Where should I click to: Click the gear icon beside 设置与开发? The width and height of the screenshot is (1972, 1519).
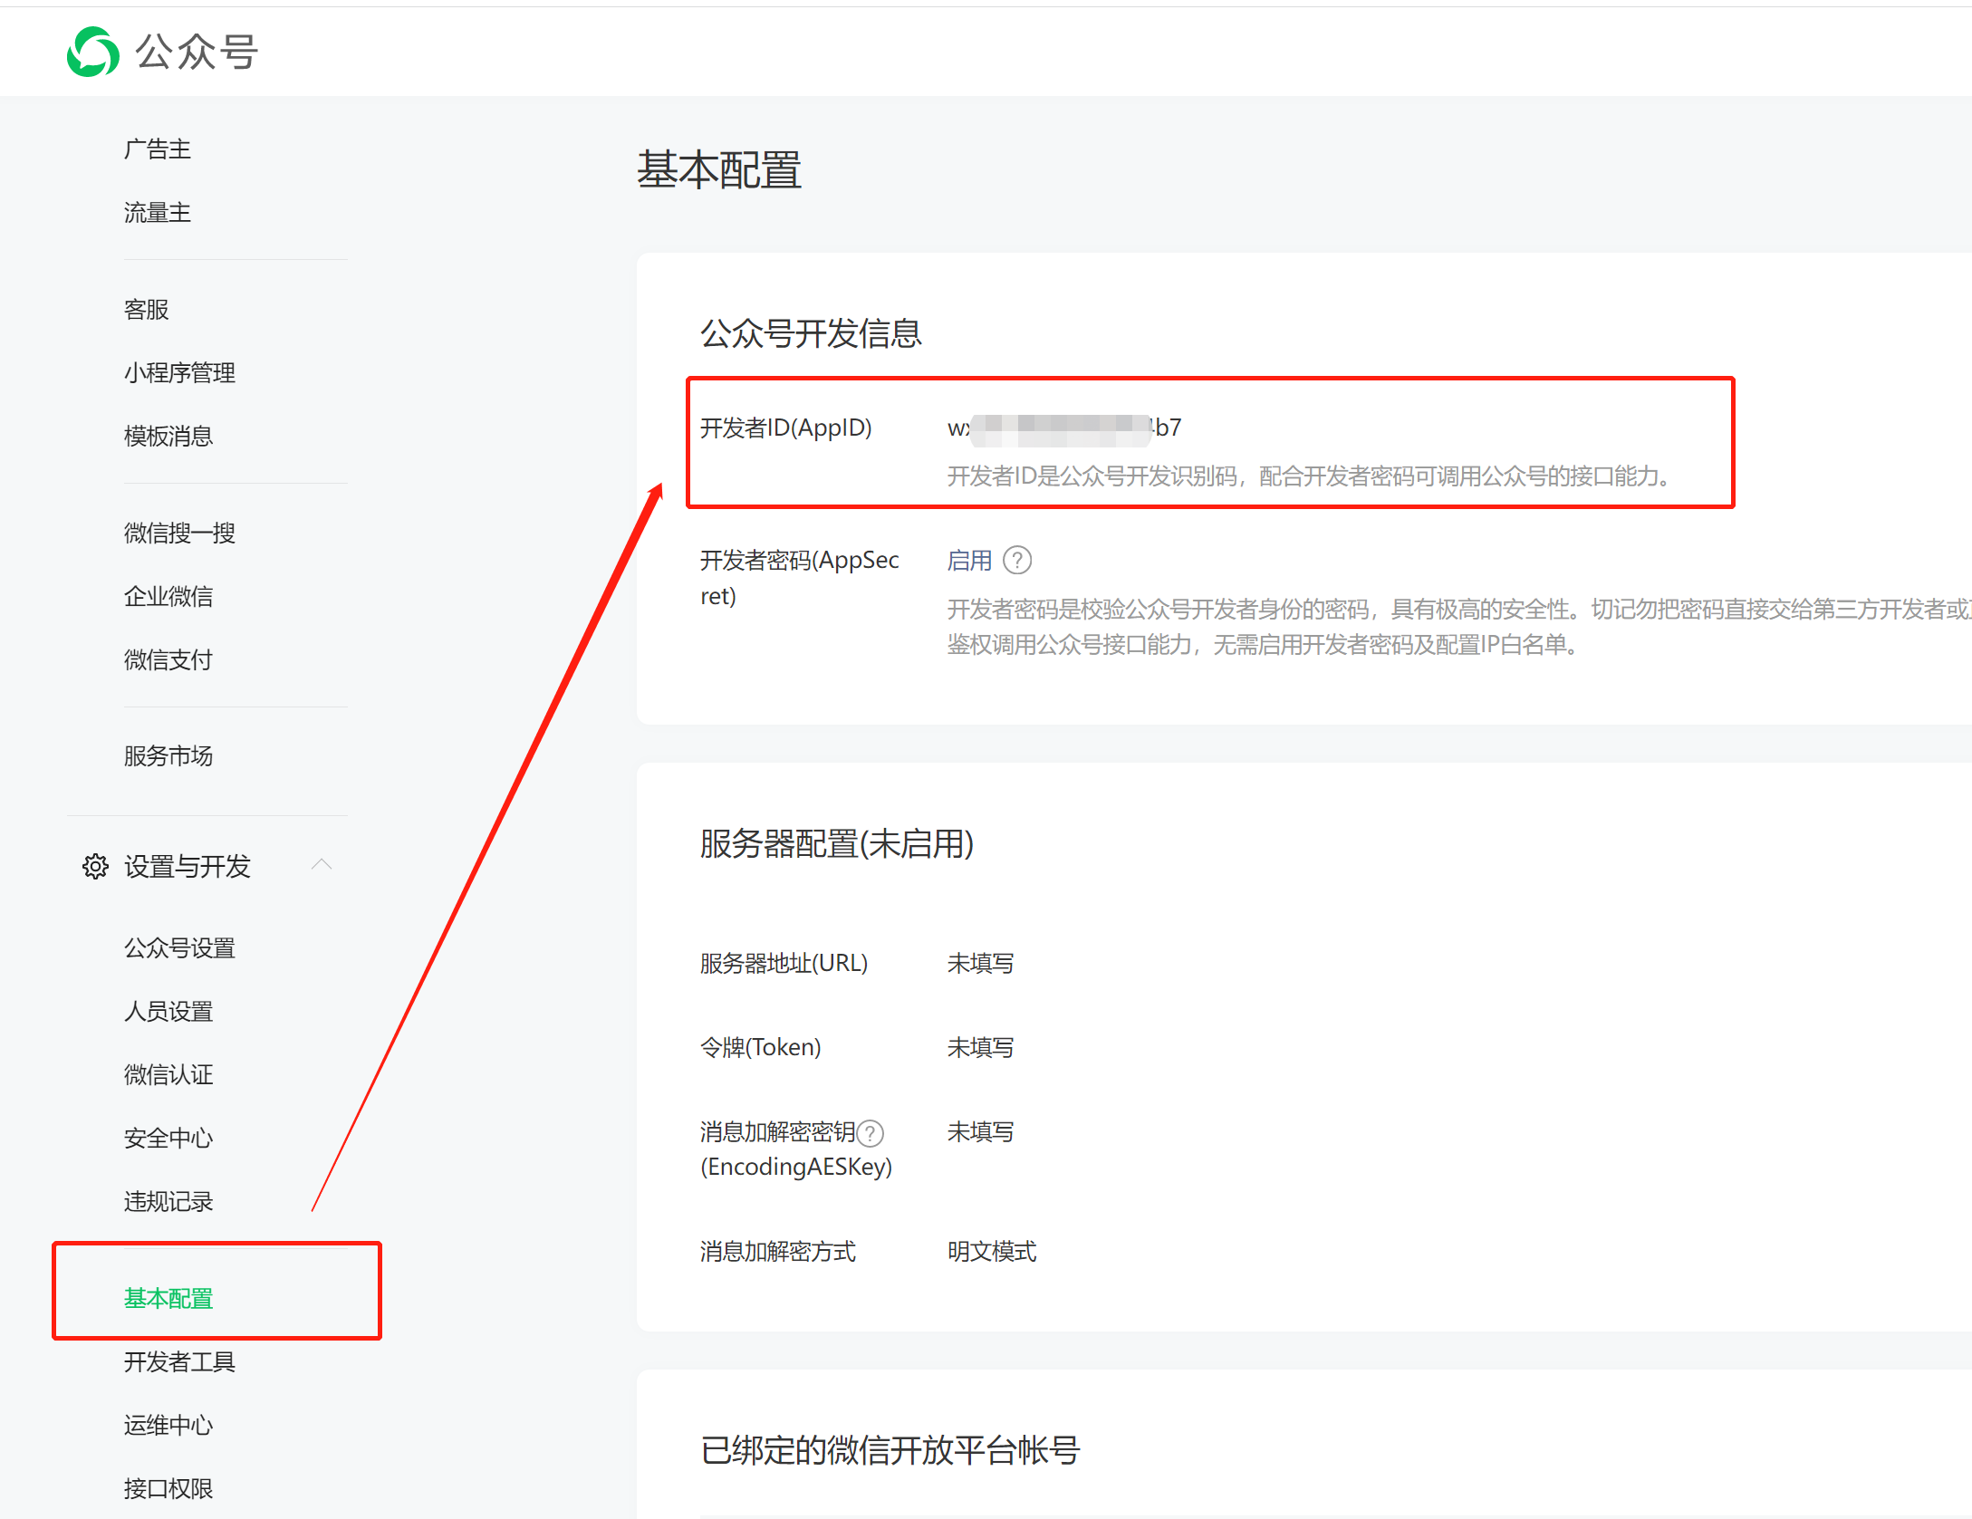pyautogui.click(x=95, y=867)
